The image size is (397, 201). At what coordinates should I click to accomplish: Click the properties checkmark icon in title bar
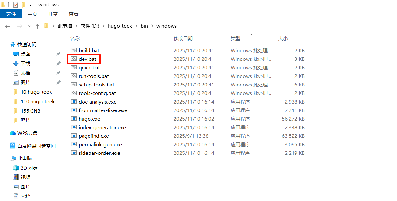coord(16,5)
